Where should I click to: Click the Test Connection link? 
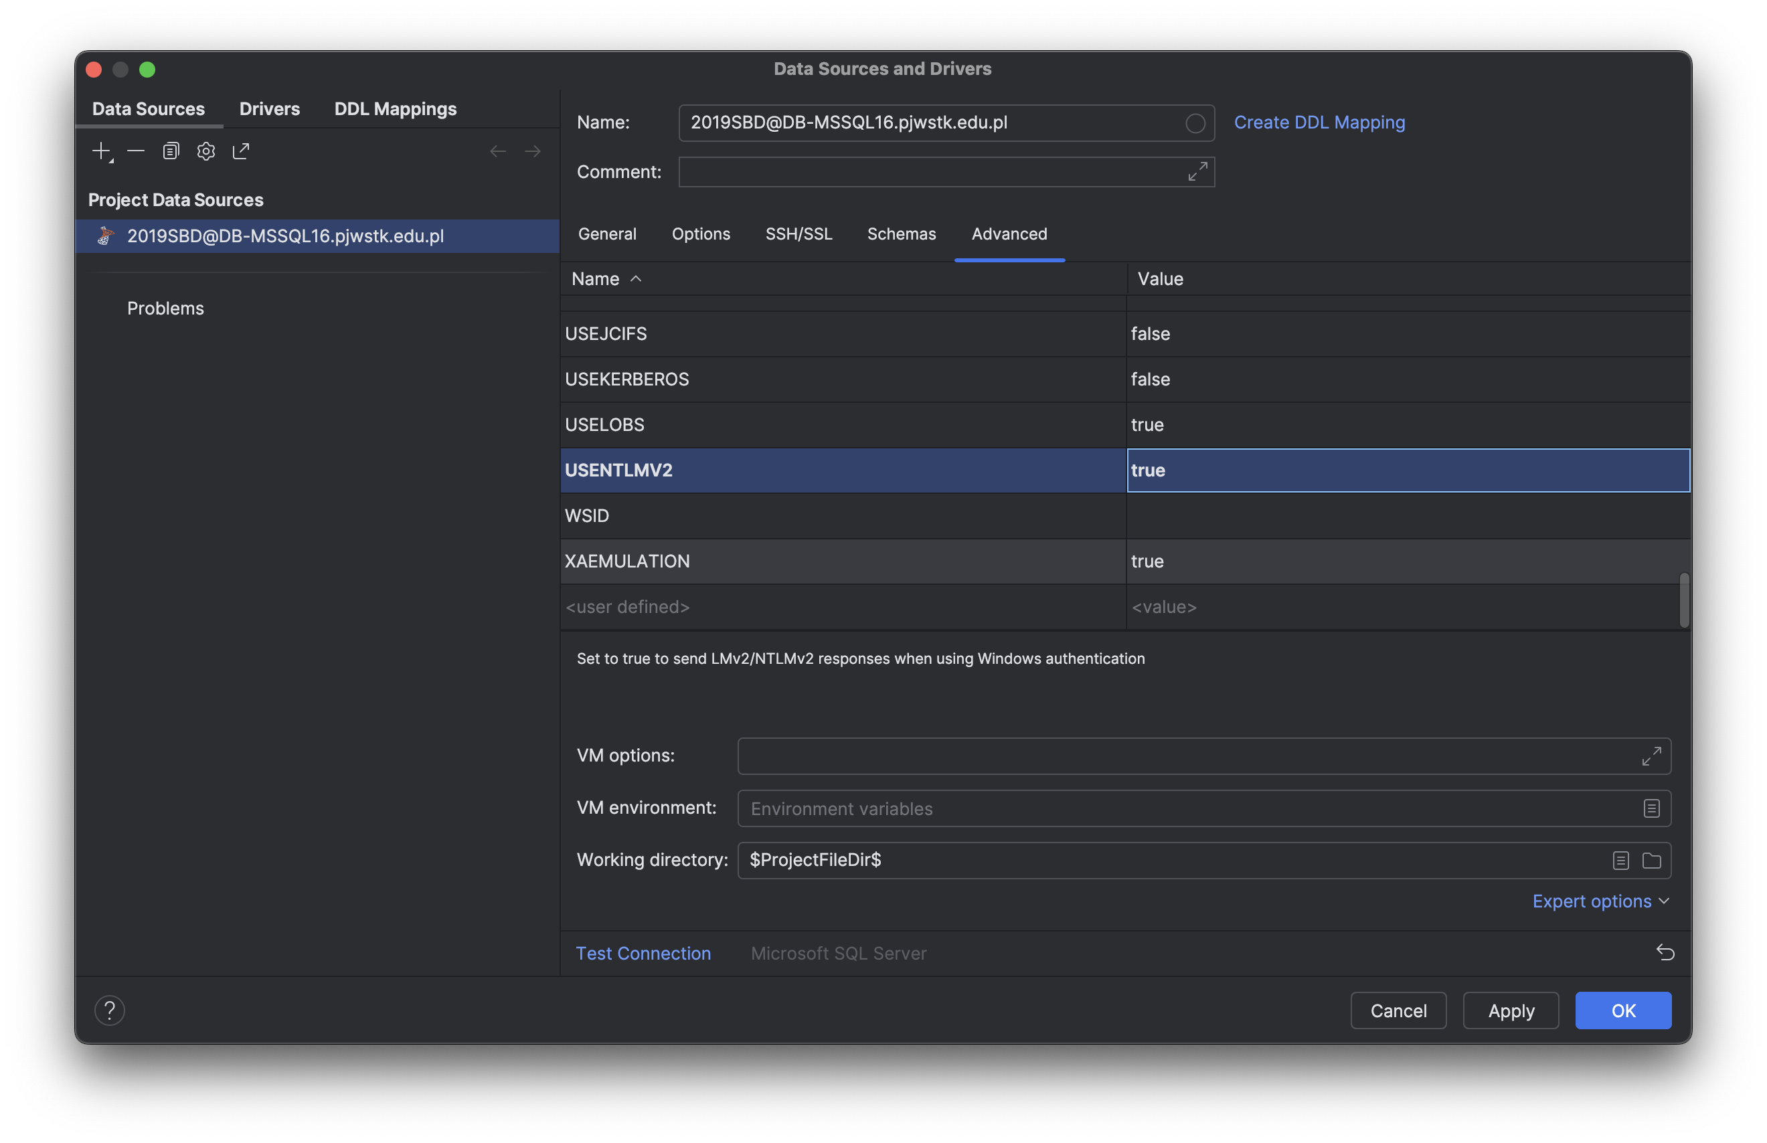(x=643, y=953)
